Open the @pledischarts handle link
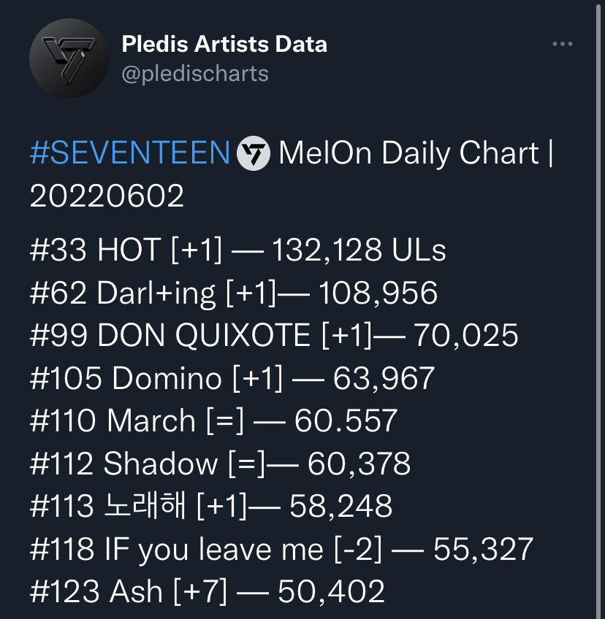The image size is (605, 619). pos(195,74)
